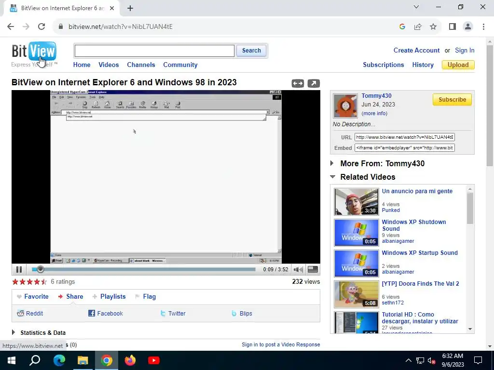Launch Microsoft Edge from the taskbar

59,360
